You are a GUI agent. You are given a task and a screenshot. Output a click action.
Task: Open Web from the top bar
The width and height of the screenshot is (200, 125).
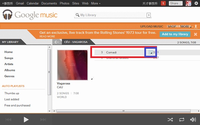tap(85, 3)
